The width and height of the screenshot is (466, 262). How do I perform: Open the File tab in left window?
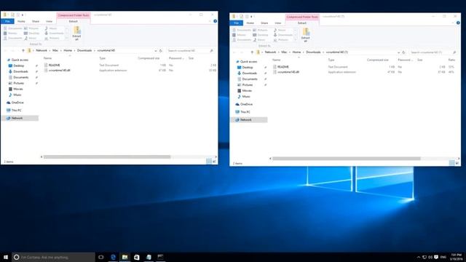pos(7,21)
